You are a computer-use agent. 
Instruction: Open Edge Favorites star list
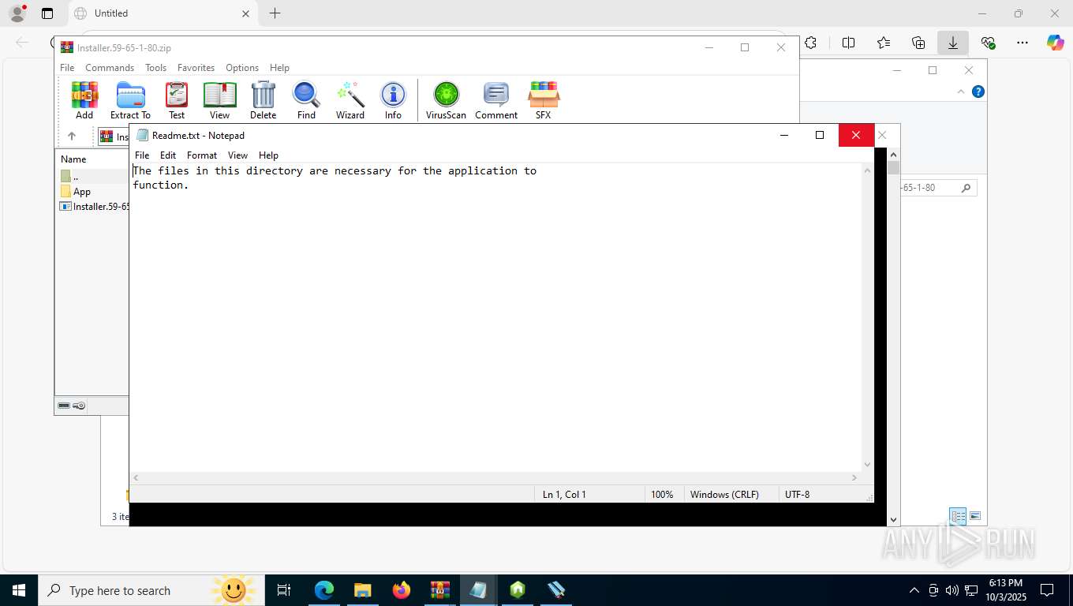coord(883,43)
